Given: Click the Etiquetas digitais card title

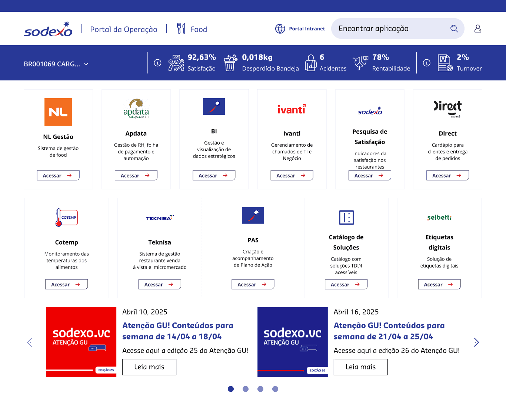Looking at the screenshot, I should pos(439,242).
